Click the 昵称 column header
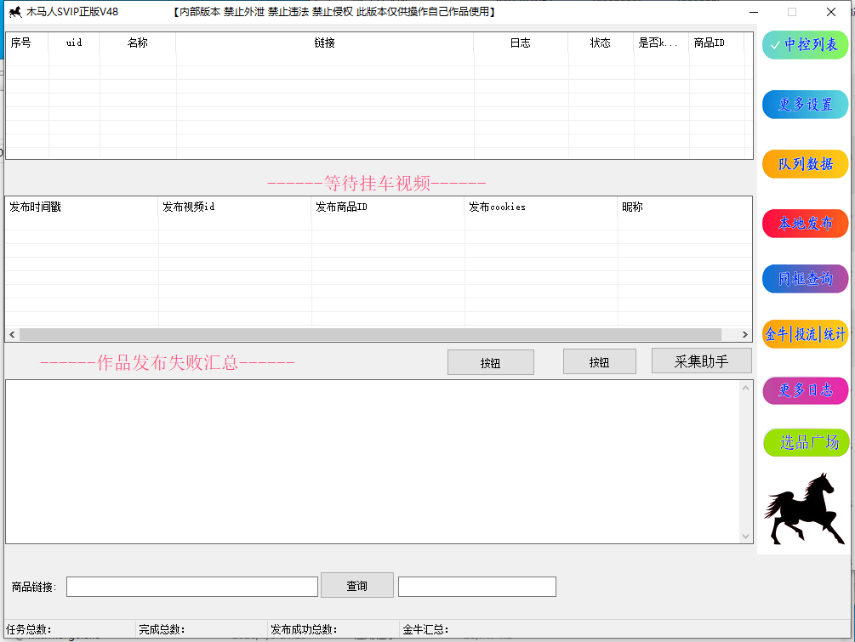The width and height of the screenshot is (855, 642). [684, 207]
